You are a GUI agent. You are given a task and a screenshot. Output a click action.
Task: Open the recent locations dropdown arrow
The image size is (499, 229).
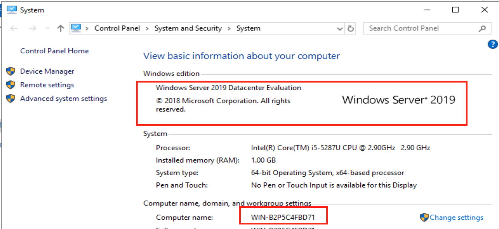[48, 29]
